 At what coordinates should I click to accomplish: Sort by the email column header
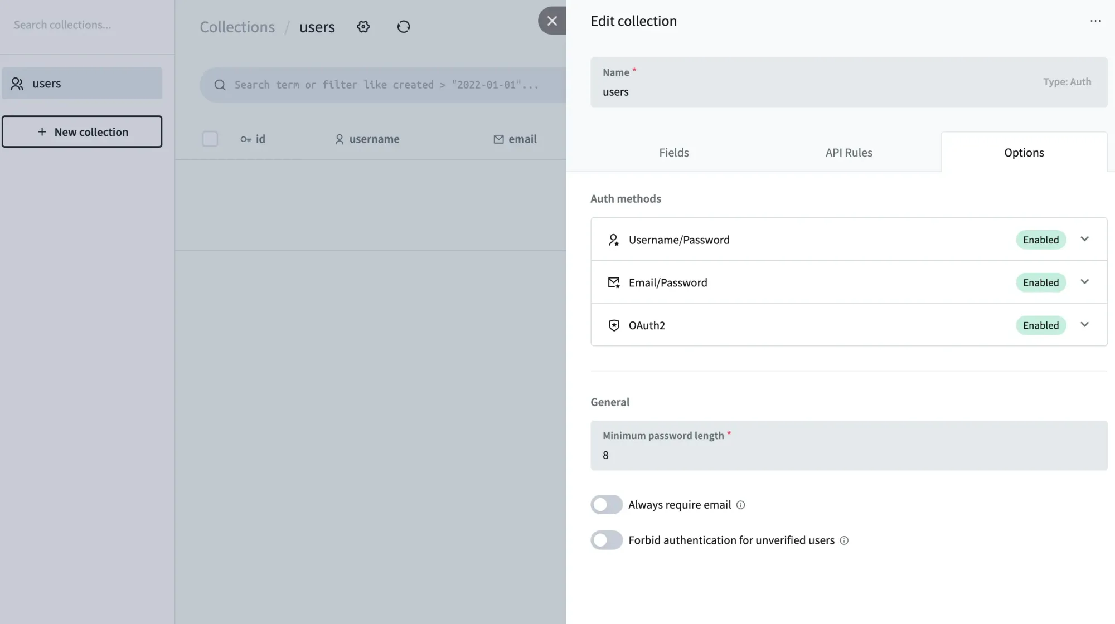coord(515,139)
